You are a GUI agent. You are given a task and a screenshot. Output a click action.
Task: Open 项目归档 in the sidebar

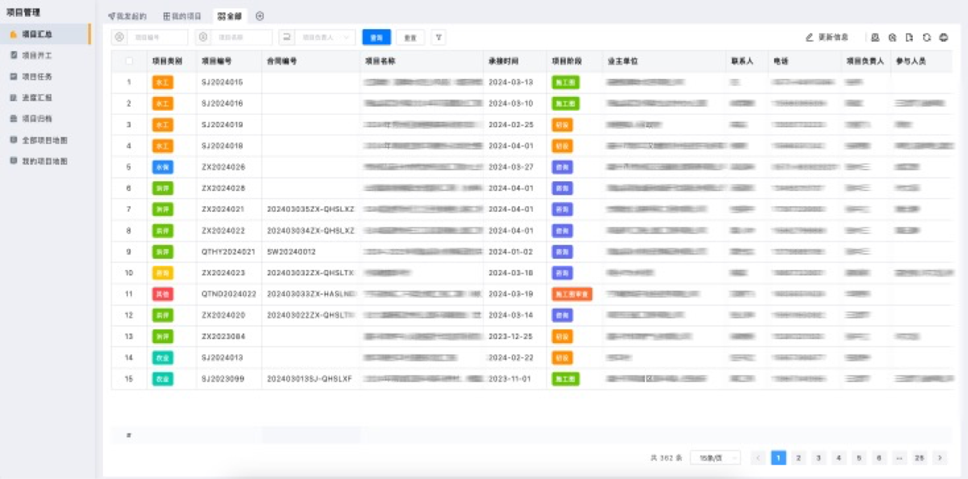pyautogui.click(x=37, y=119)
